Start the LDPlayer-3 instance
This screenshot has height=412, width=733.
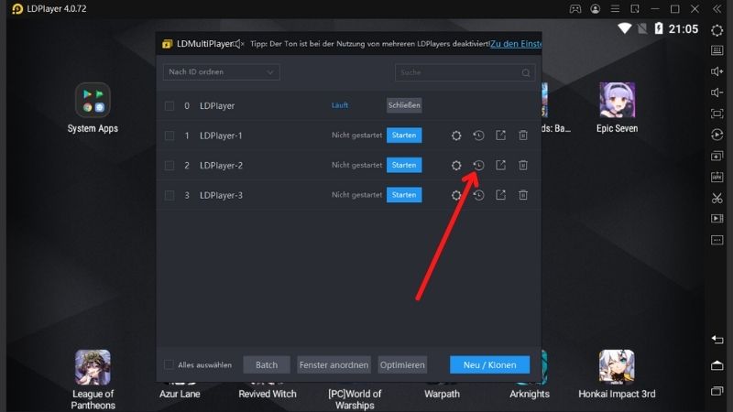click(x=404, y=195)
